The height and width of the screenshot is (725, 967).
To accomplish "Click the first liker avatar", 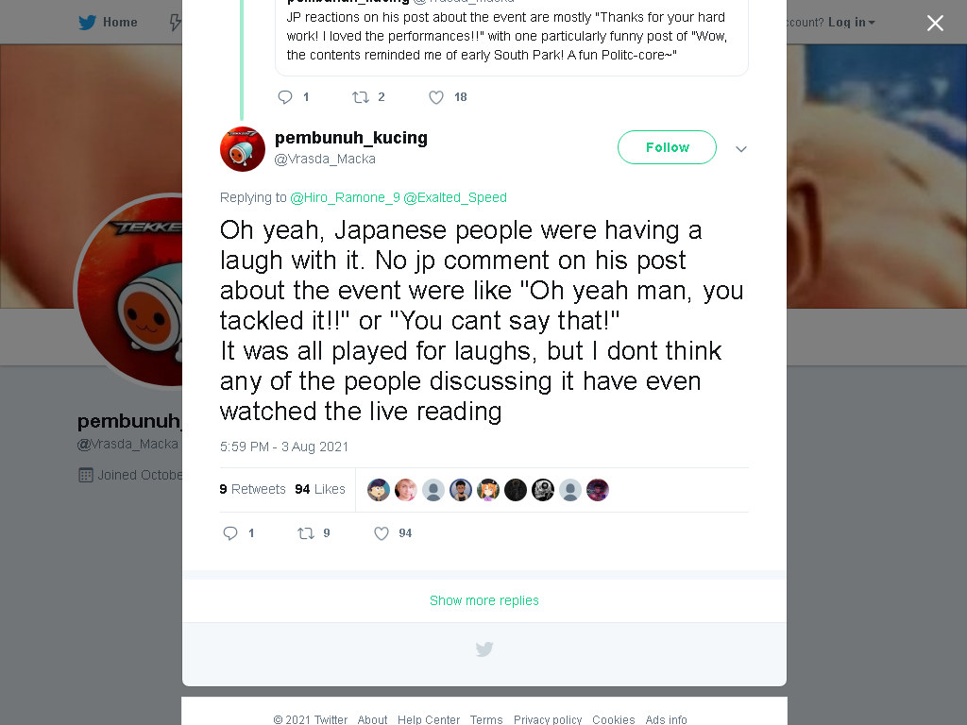I will (x=379, y=490).
